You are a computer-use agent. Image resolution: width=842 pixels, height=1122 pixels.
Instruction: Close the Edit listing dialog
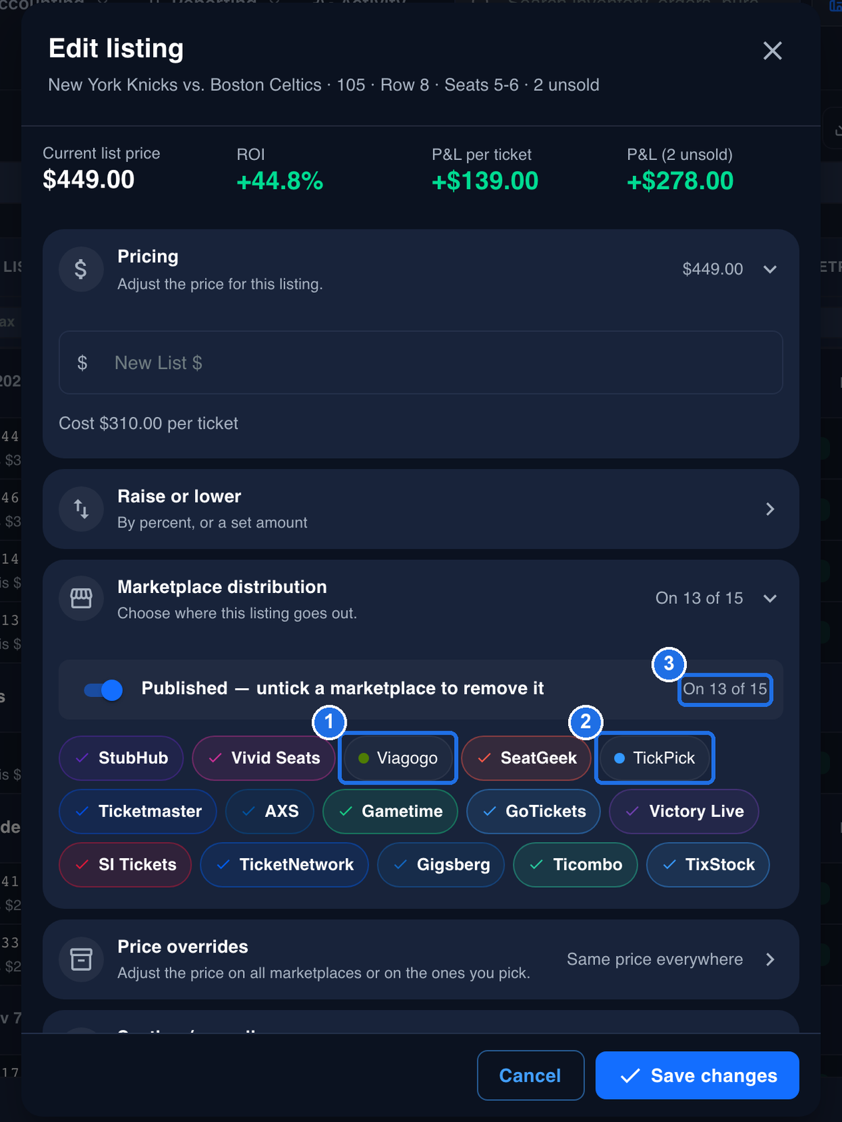click(773, 51)
